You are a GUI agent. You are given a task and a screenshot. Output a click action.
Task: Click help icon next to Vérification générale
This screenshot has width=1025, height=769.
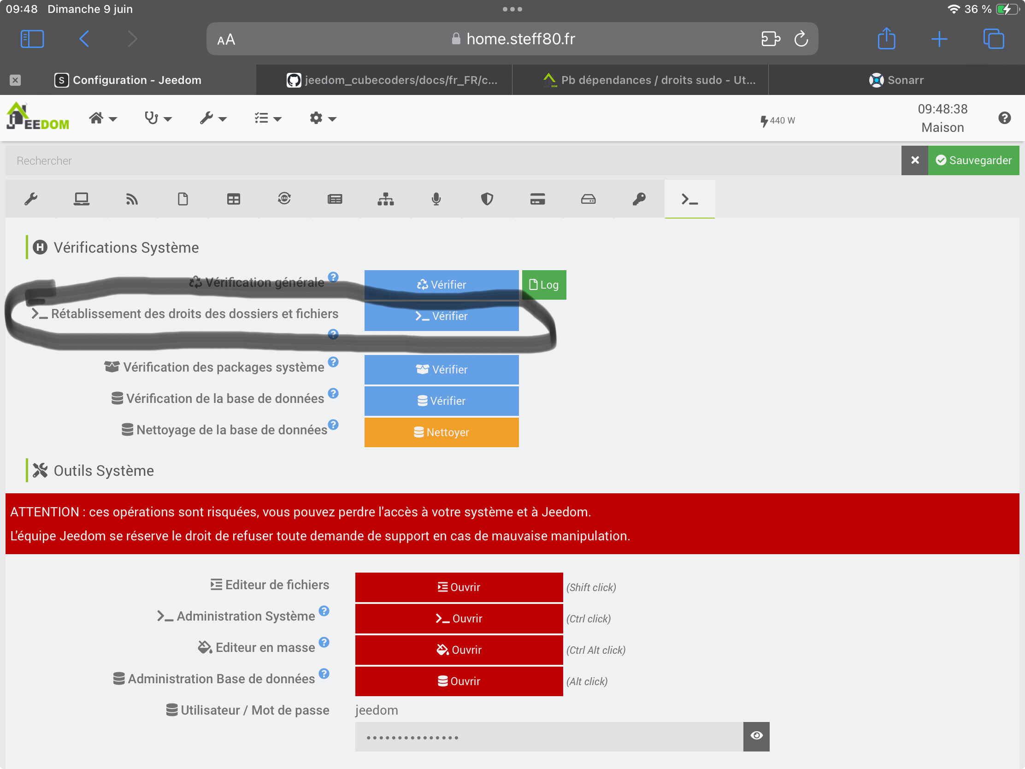[333, 277]
